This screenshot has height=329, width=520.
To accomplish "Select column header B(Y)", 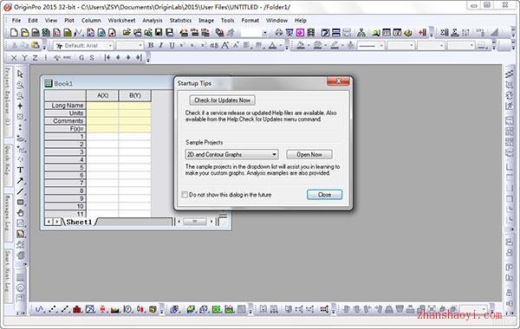I will (134, 95).
